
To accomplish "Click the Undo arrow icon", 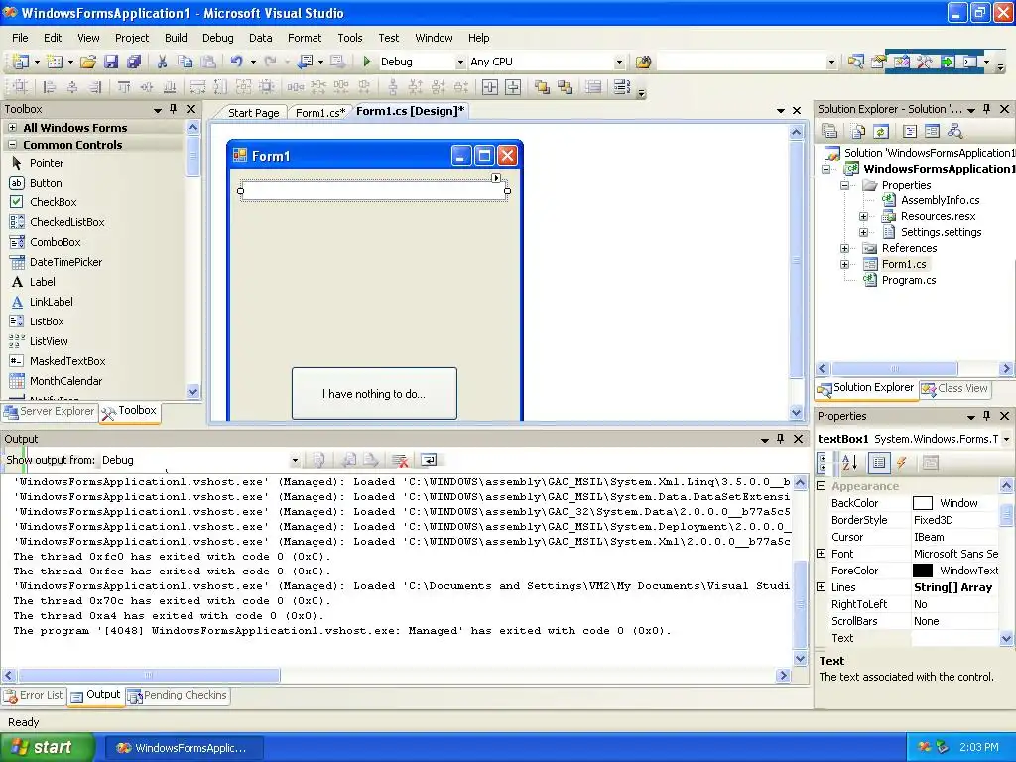I will 236,62.
